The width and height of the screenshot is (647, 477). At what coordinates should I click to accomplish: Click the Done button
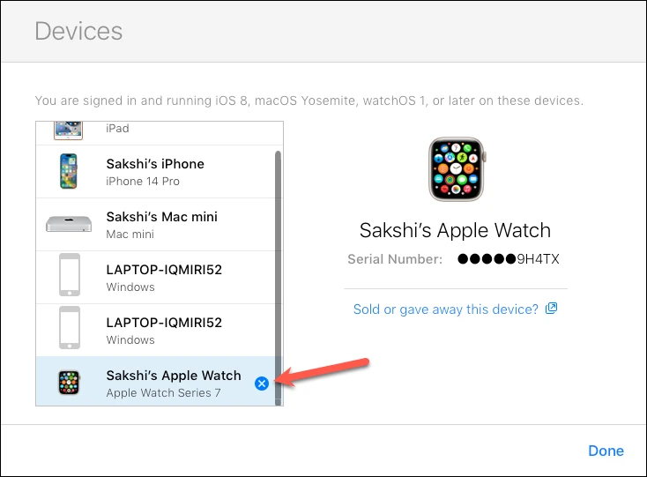point(606,451)
